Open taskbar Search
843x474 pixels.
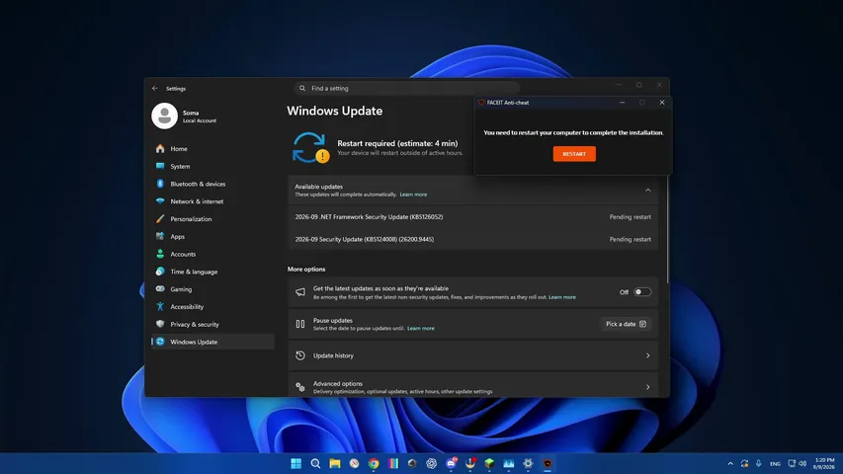tap(315, 463)
